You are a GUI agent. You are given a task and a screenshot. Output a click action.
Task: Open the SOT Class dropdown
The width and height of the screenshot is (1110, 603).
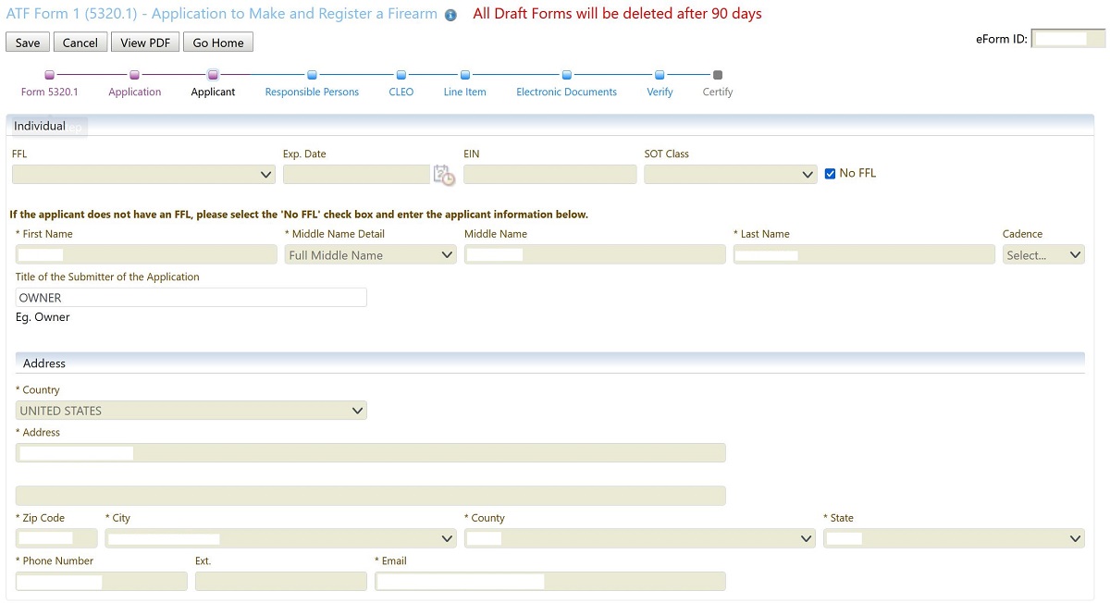pyautogui.click(x=730, y=175)
